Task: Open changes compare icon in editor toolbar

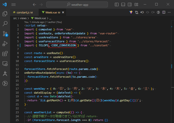Action: [x=137, y=12]
